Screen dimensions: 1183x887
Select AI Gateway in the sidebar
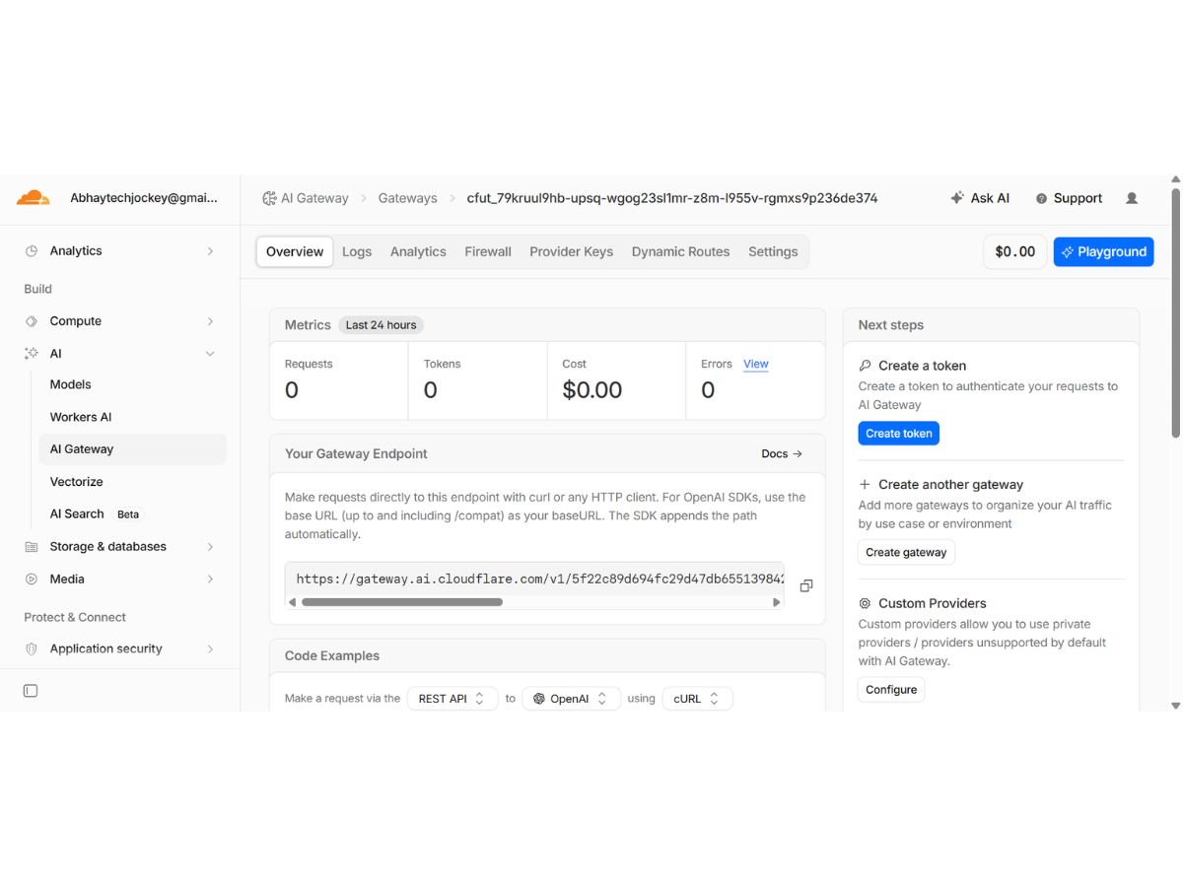pos(132,449)
